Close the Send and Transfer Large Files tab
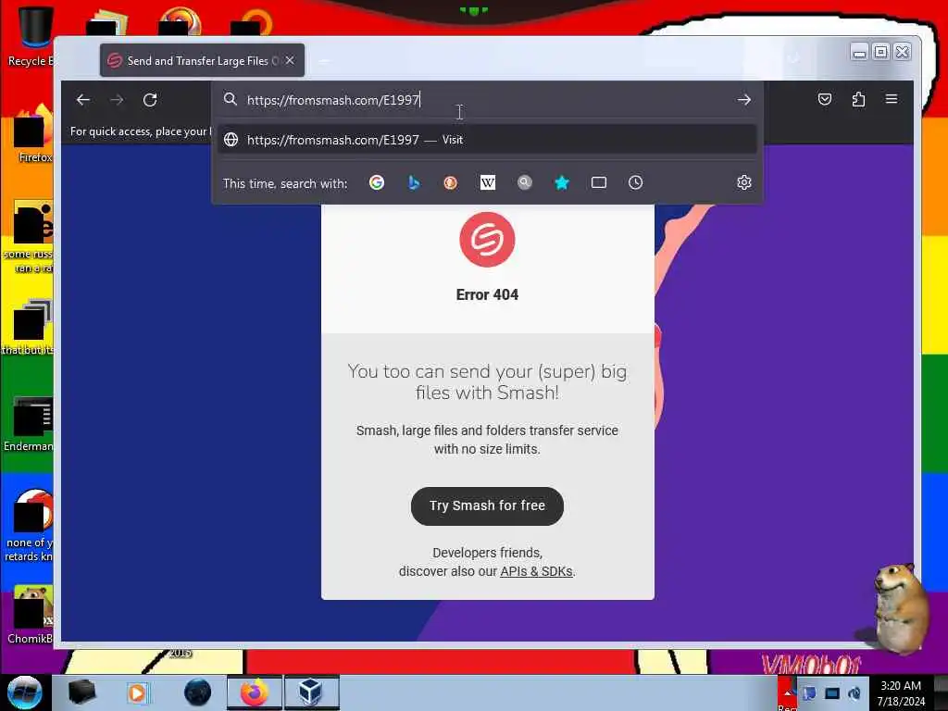948x711 pixels. (290, 60)
